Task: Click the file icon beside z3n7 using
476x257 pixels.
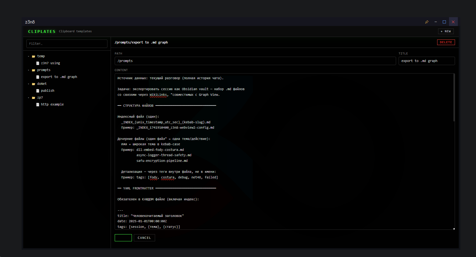Action: 38,63
